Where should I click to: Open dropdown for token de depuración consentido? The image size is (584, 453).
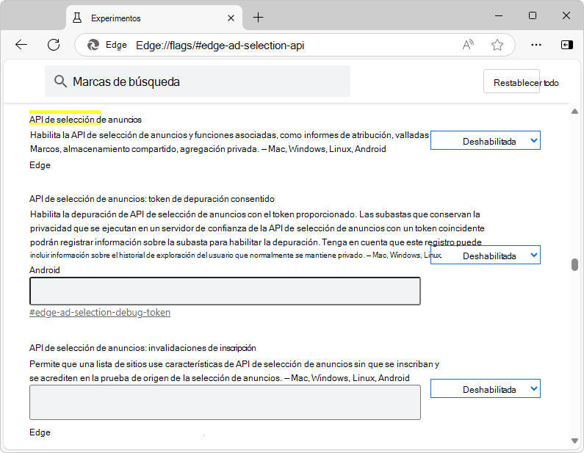485,256
